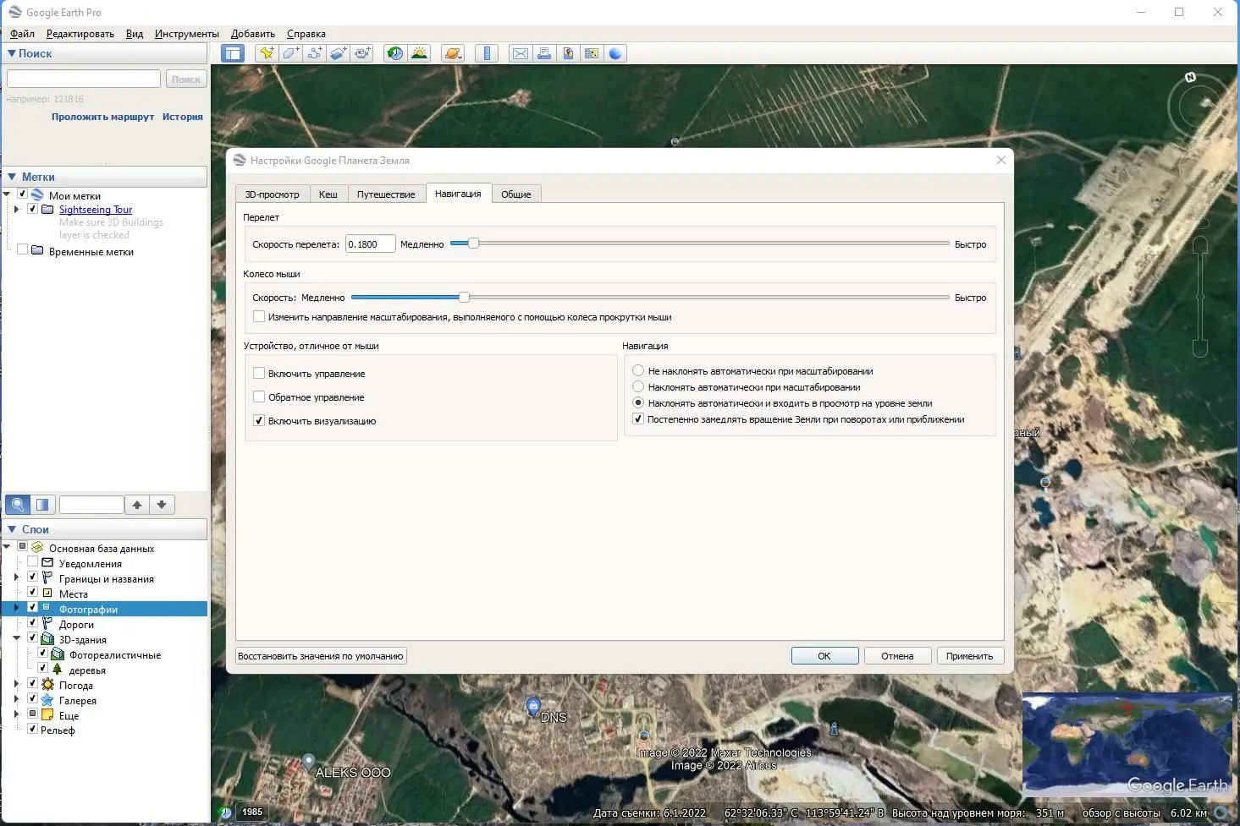Start the Record a Tour tool
Viewport: 1240px width, 826px height.
point(362,53)
